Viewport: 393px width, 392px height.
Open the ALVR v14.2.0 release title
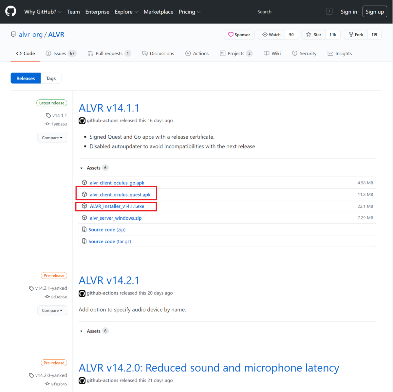click(209, 368)
